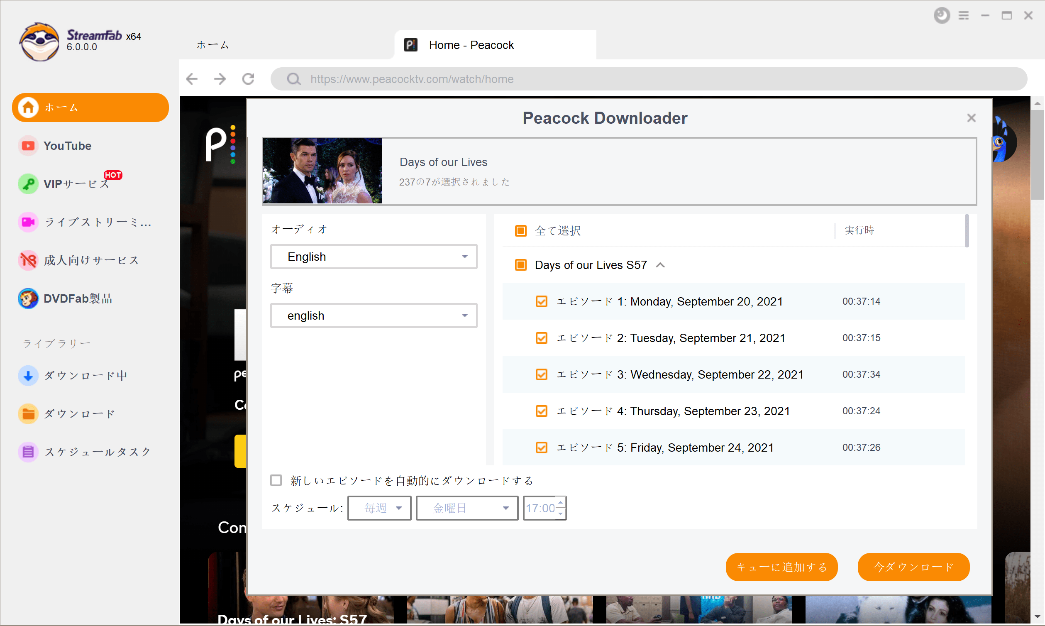Open the subtitle english dropdown

pyautogui.click(x=374, y=315)
